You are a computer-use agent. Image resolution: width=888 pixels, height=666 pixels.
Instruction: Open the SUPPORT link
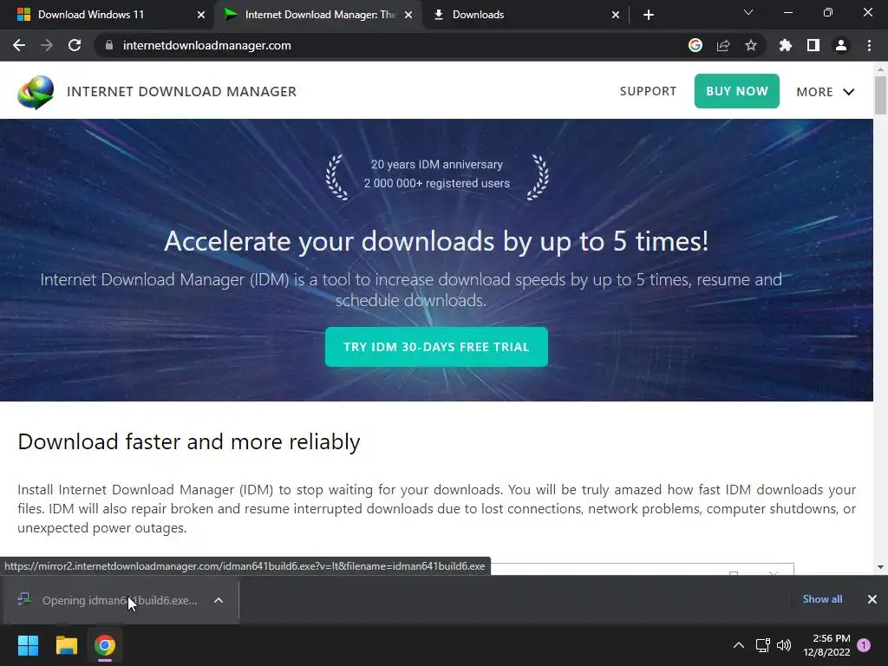(648, 91)
